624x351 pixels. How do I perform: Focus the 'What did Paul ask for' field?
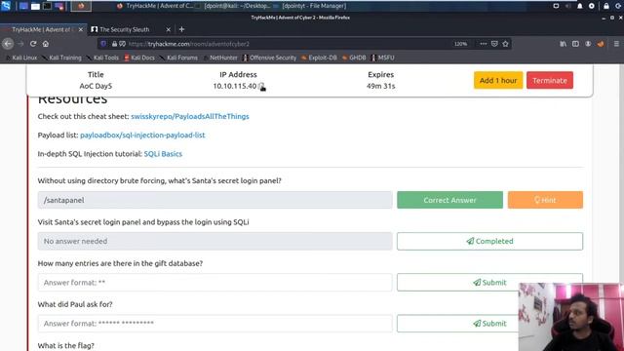point(214,324)
